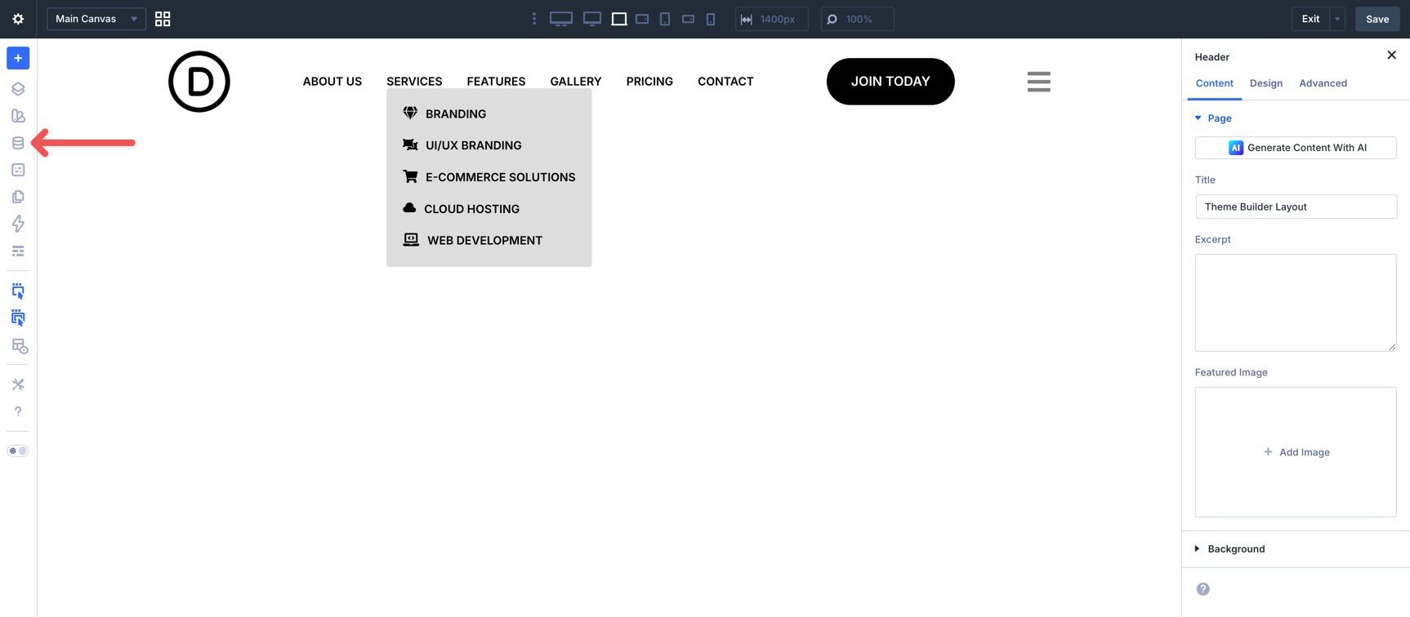Image resolution: width=1410 pixels, height=617 pixels.
Task: Click help icon at bottom of Header panel
Action: pos(1203,589)
